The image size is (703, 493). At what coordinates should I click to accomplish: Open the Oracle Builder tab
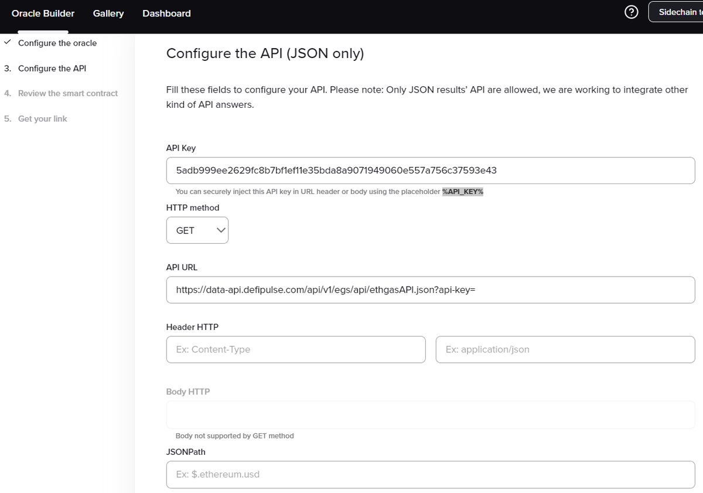point(43,13)
